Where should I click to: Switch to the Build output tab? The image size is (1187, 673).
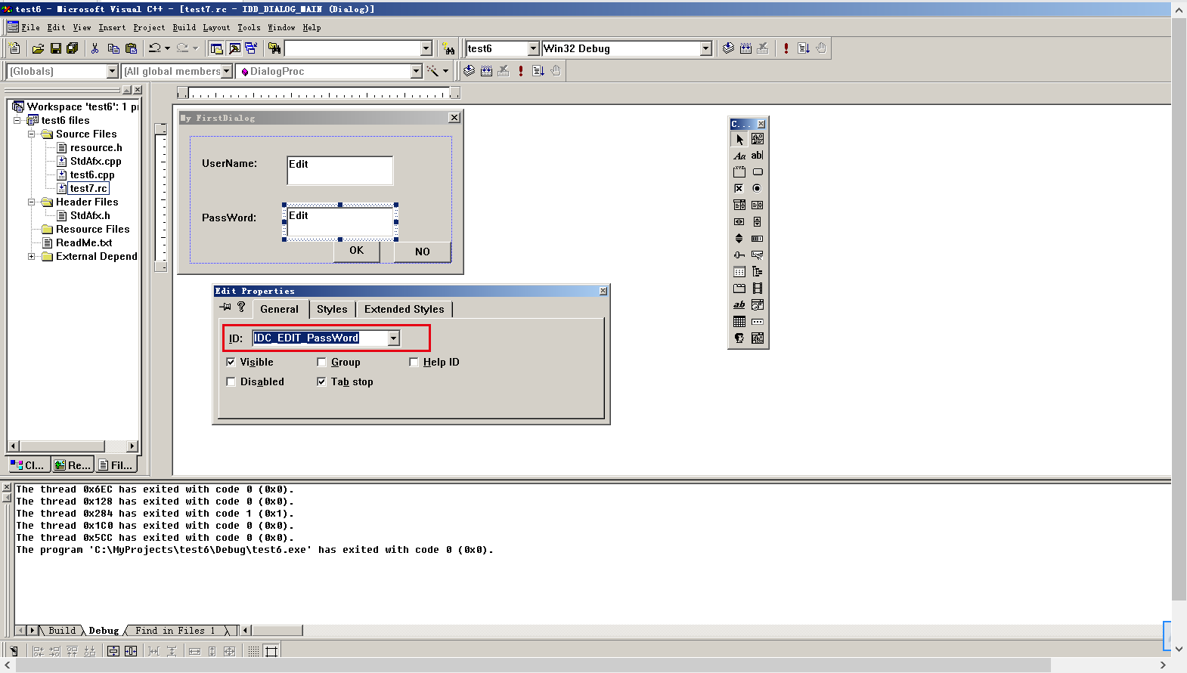point(62,631)
